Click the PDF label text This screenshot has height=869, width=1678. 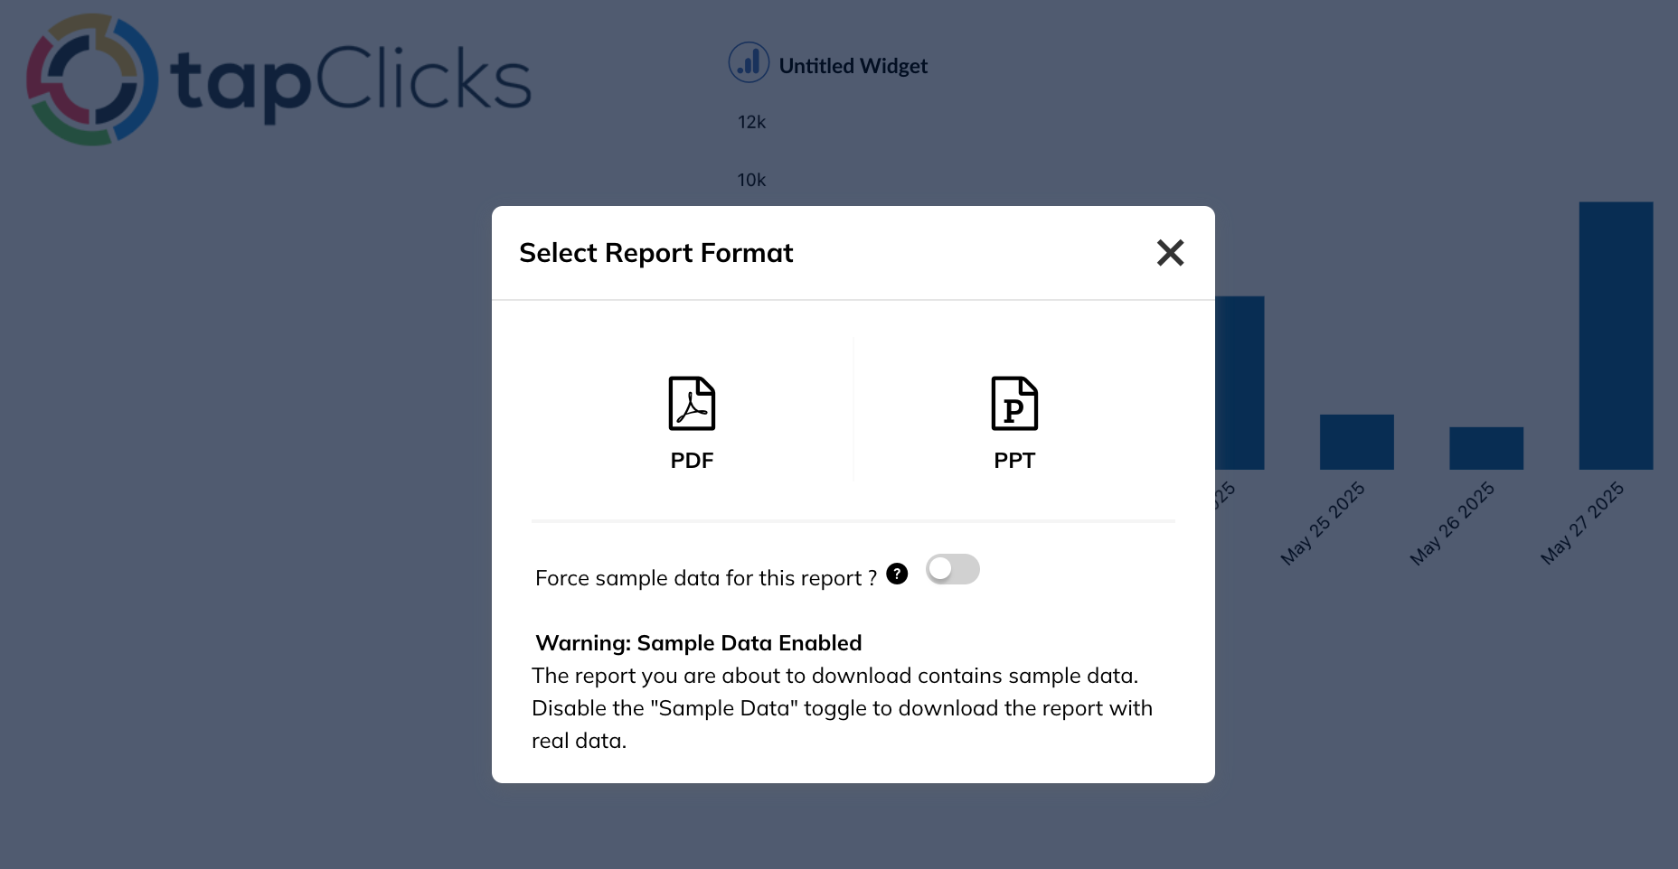[692, 460]
